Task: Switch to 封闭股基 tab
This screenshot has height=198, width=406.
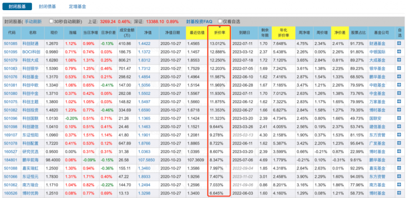Action: pyautogui.click(x=17, y=7)
